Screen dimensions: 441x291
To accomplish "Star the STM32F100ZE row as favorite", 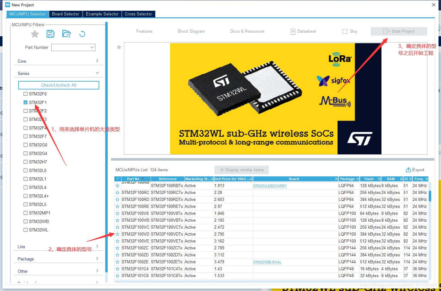I will tap(117, 262).
